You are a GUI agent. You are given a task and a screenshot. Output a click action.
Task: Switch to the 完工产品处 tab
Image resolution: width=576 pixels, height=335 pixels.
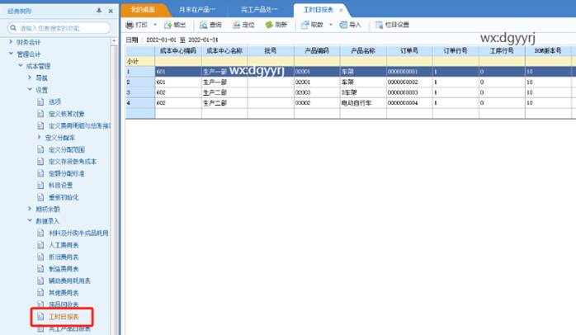coord(259,10)
